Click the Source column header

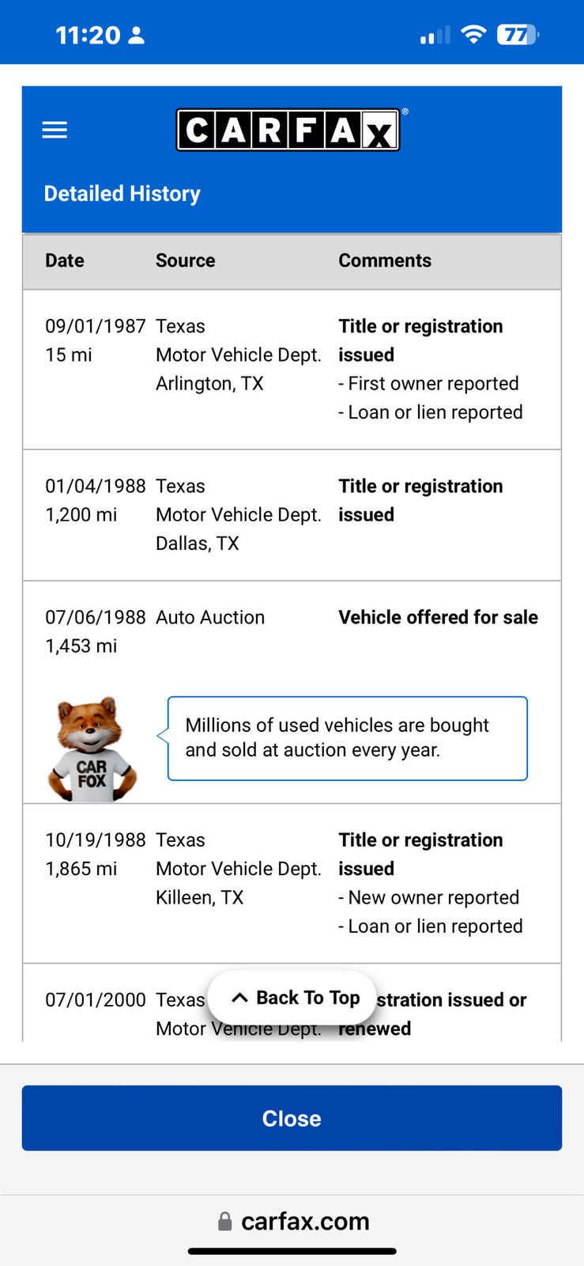[185, 260]
